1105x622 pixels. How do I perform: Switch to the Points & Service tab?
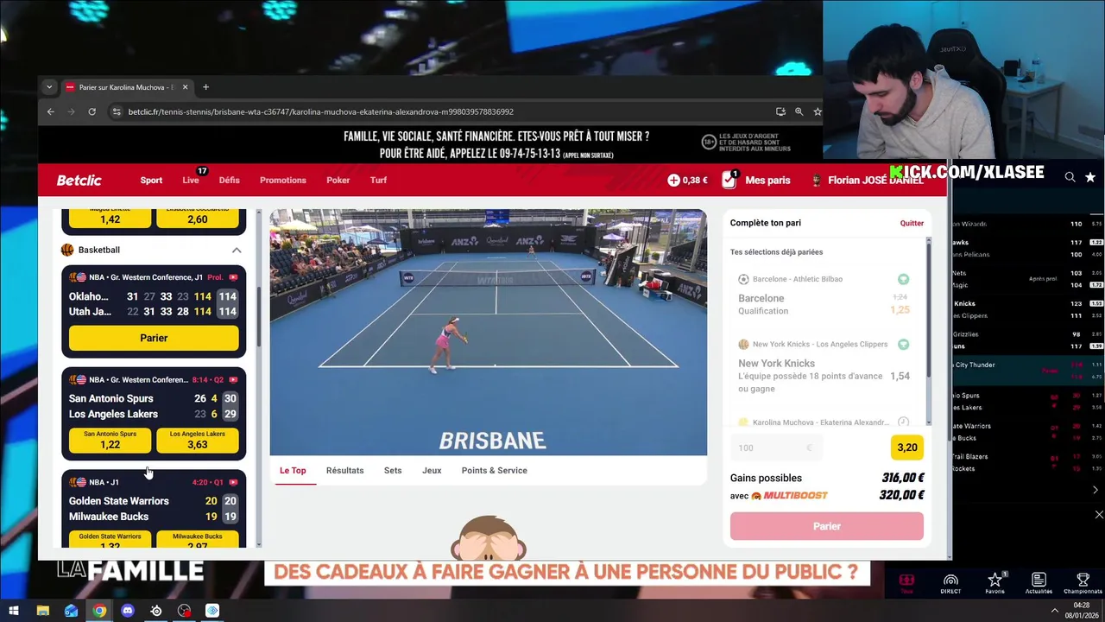pos(494,471)
